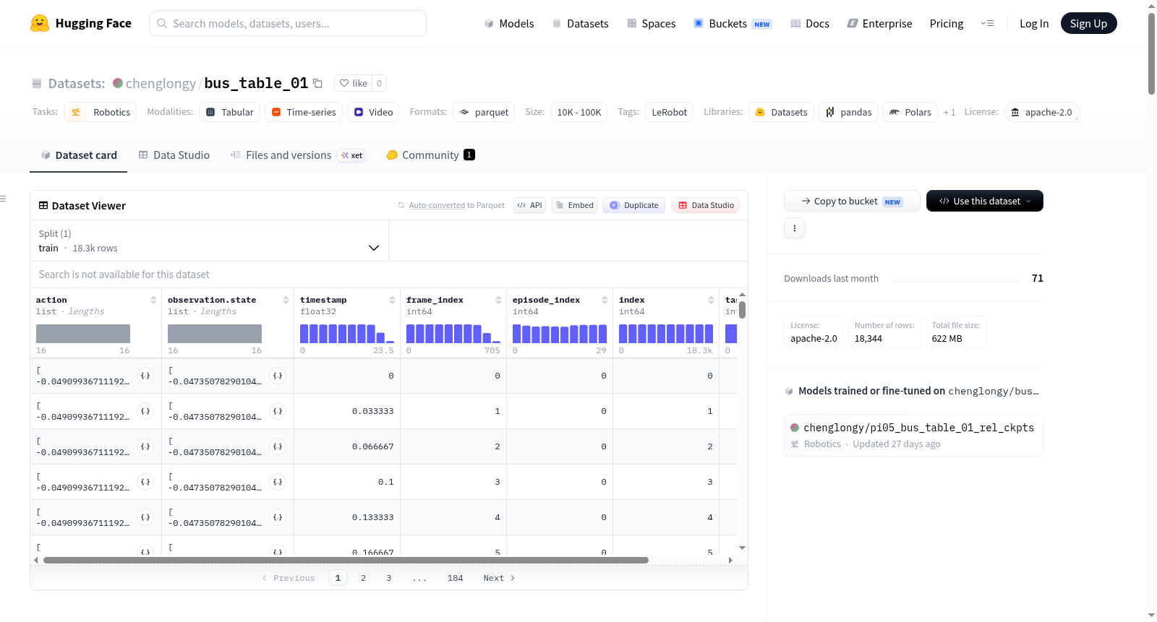Expand observation.state cell in 0.133333 row
The width and height of the screenshot is (1157, 622).
(278, 517)
